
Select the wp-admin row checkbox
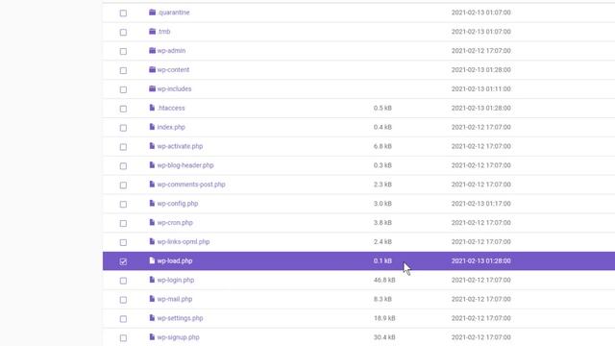click(x=123, y=51)
